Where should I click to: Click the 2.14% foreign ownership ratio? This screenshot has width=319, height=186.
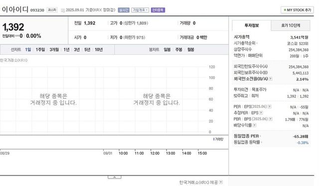click(303, 79)
